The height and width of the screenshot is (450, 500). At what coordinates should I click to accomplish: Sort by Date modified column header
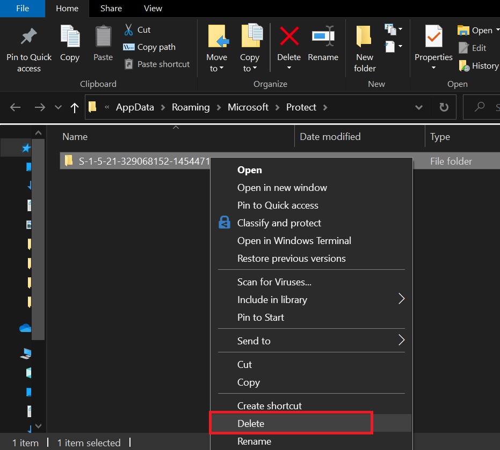click(x=330, y=137)
